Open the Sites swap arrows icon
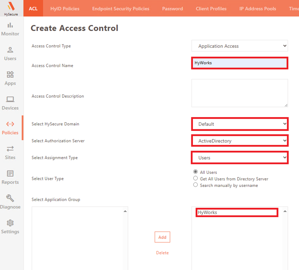 pos(10,149)
